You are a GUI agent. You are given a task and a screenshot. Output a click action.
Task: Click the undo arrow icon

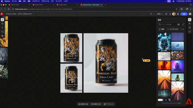[151, 14]
